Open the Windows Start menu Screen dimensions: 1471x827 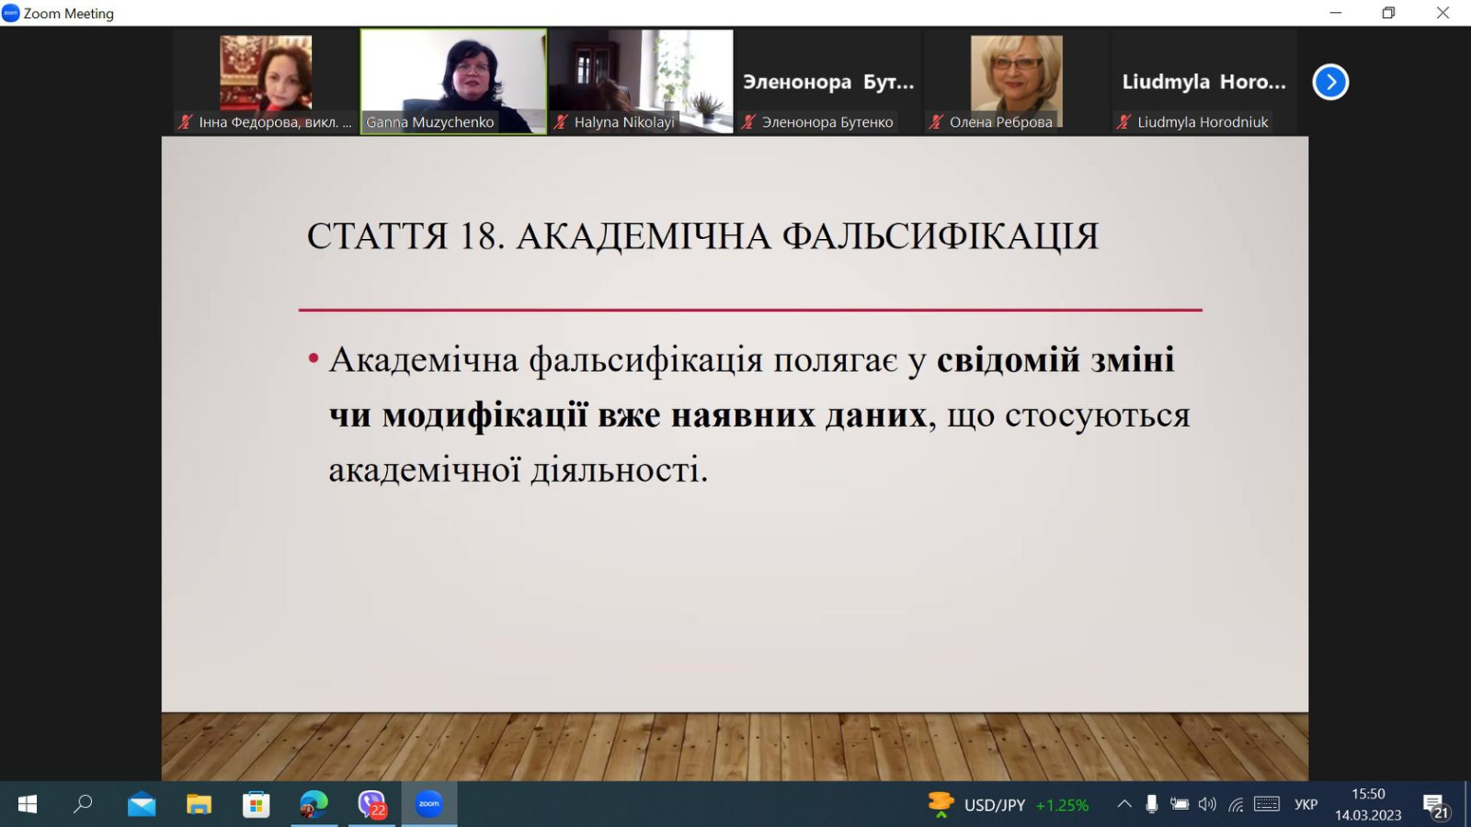[x=28, y=805]
